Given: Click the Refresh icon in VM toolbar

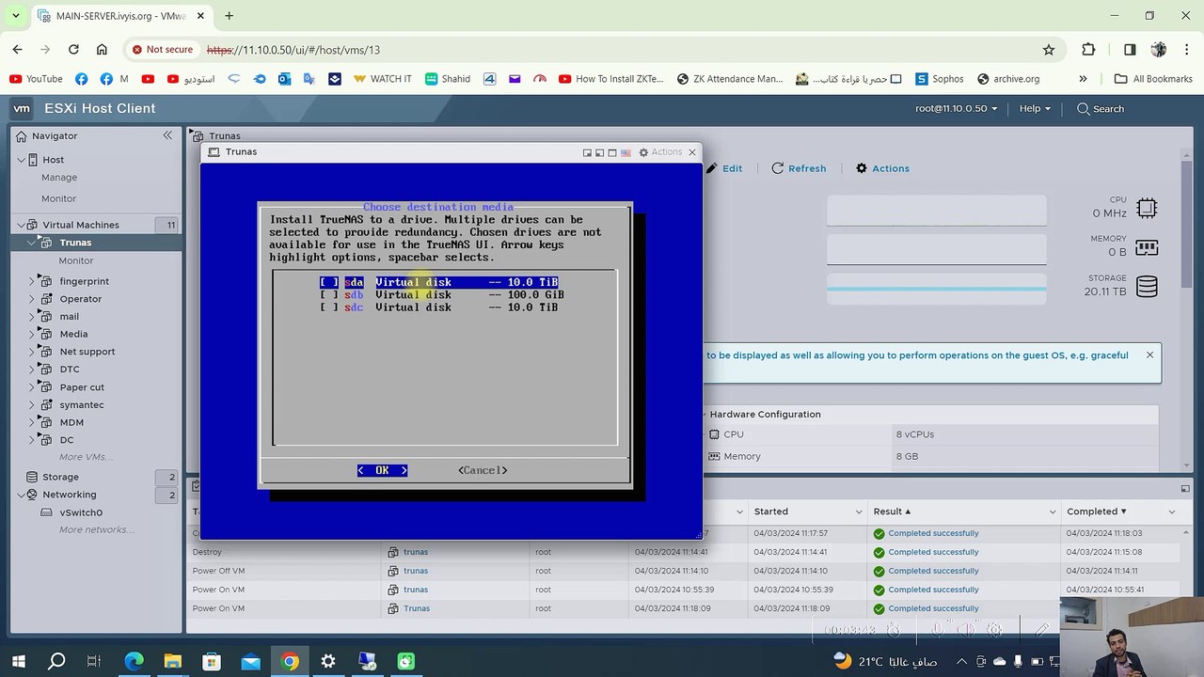Looking at the screenshot, I should (778, 168).
